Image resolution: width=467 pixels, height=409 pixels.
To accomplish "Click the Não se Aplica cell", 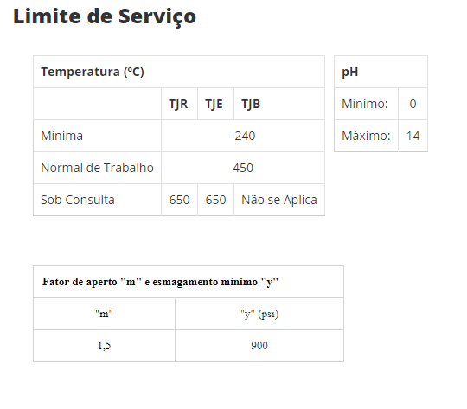I will click(279, 200).
